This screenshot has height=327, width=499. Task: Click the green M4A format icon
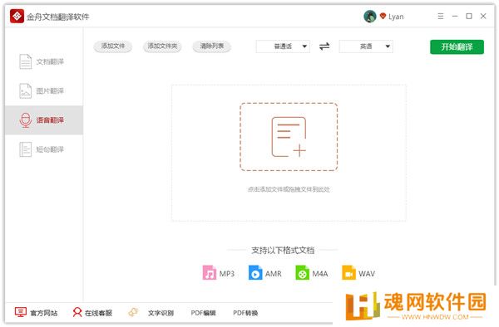click(302, 273)
